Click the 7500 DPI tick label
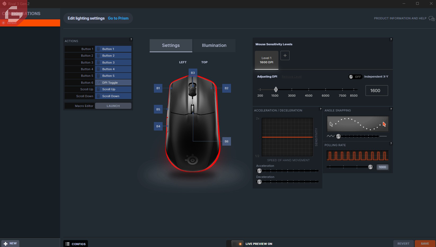Image resolution: width=436 pixels, height=247 pixels. click(x=342, y=96)
